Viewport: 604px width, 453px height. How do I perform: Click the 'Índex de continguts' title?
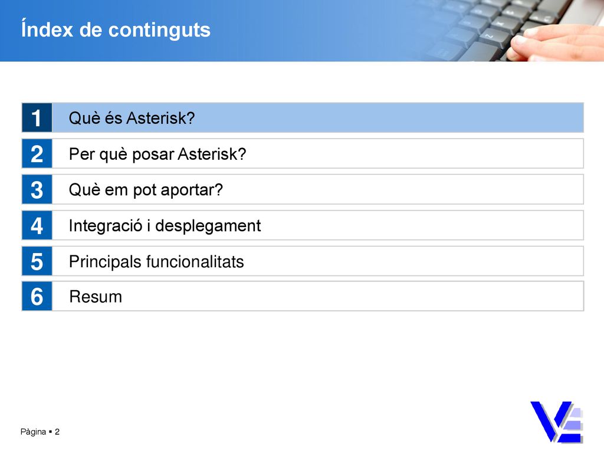[116, 29]
